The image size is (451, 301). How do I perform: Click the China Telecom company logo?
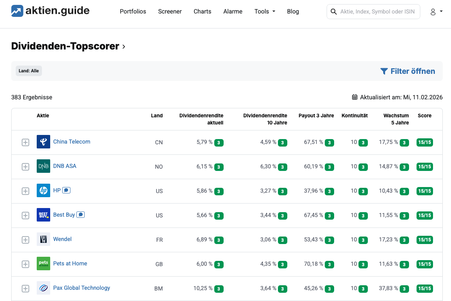[43, 142]
